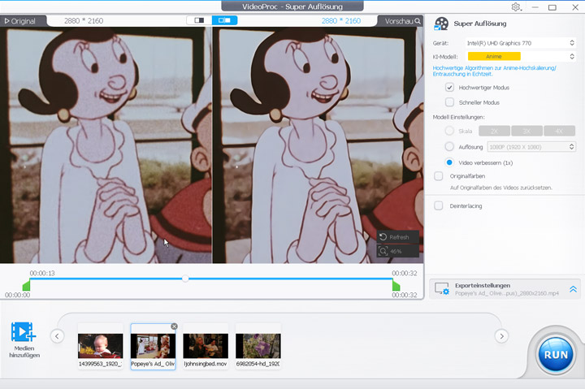Image resolution: width=585 pixels, height=389 pixels.
Task: Click the 00:00:13 current time label
Action: point(42,273)
